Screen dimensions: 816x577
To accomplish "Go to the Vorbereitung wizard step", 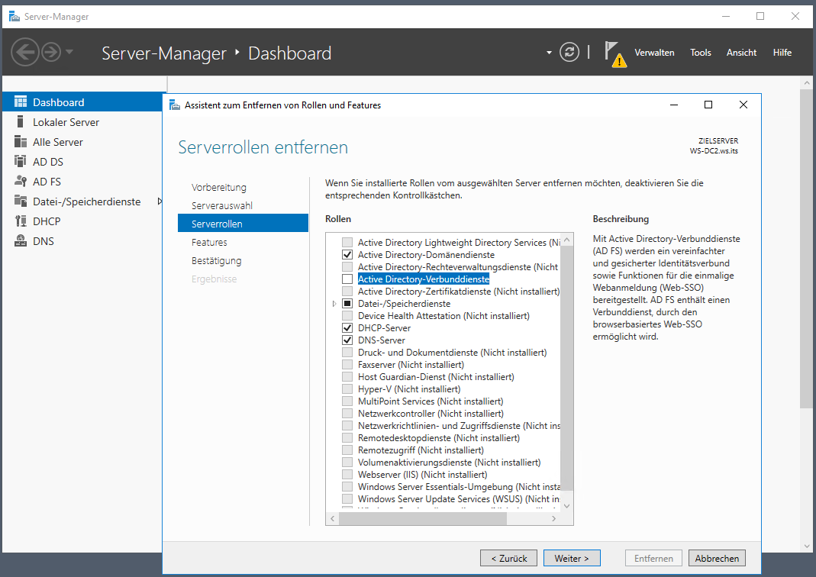I will point(218,187).
